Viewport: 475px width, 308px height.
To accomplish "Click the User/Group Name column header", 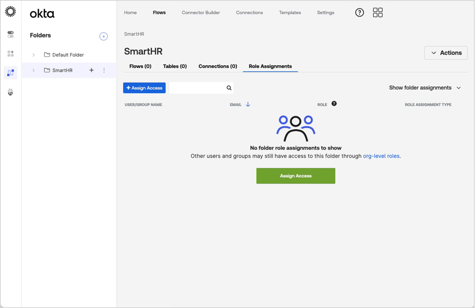I will coord(143,105).
